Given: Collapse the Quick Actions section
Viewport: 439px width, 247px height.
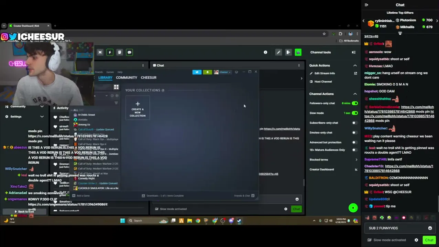Looking at the screenshot, I should coord(355,66).
